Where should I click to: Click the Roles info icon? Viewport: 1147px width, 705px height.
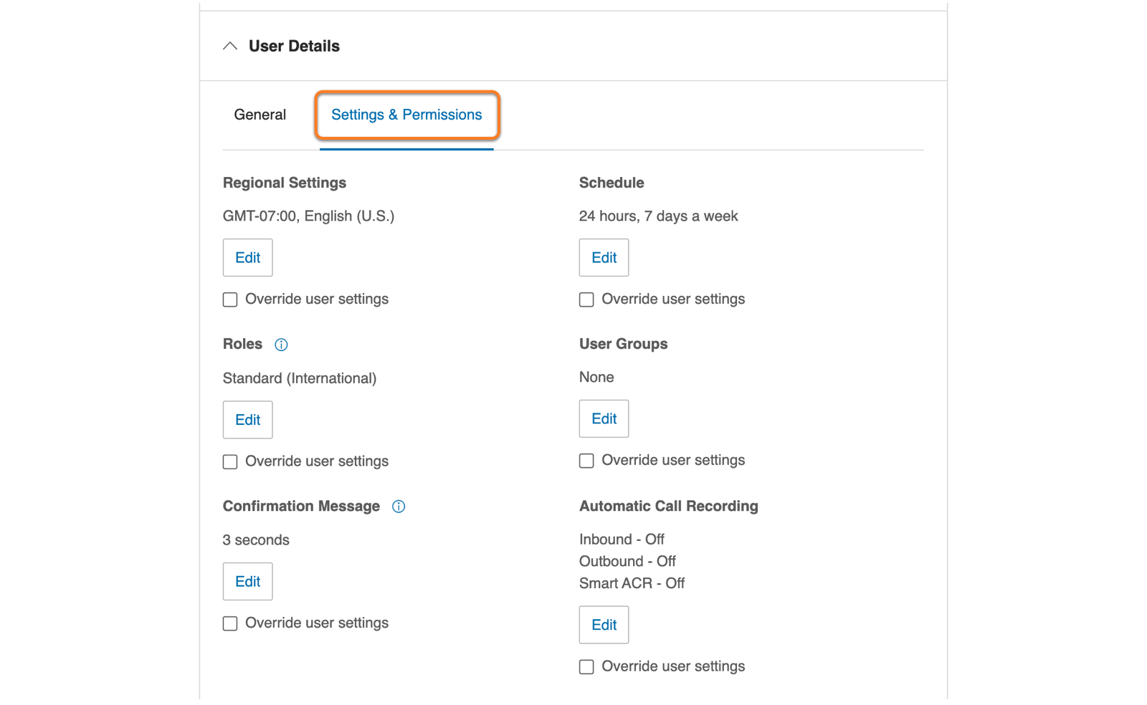coord(281,345)
